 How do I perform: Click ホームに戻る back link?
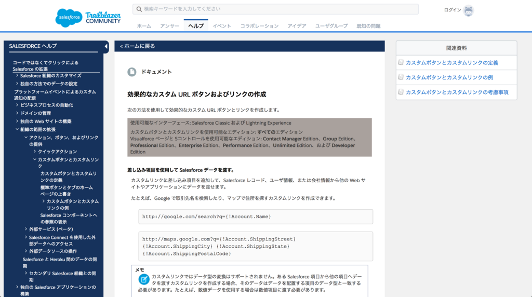(x=137, y=46)
